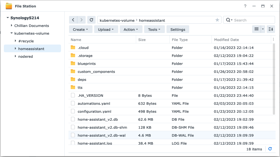Click the home-assistant_v2.db file icon
Viewport: 280px width, 157px height.
pos(73,119)
